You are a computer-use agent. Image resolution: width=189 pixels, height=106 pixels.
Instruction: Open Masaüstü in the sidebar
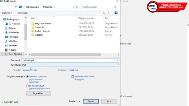11,37
